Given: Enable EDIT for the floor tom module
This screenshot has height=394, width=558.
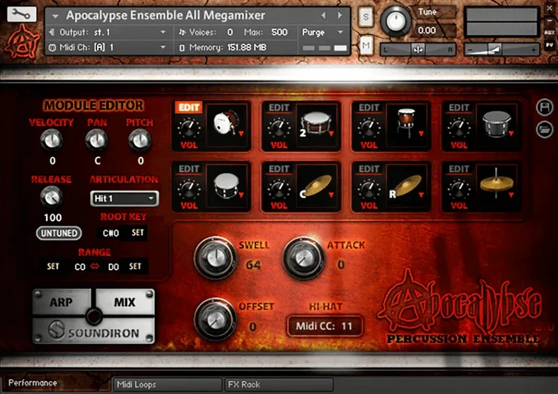Looking at the screenshot, I should 369,107.
